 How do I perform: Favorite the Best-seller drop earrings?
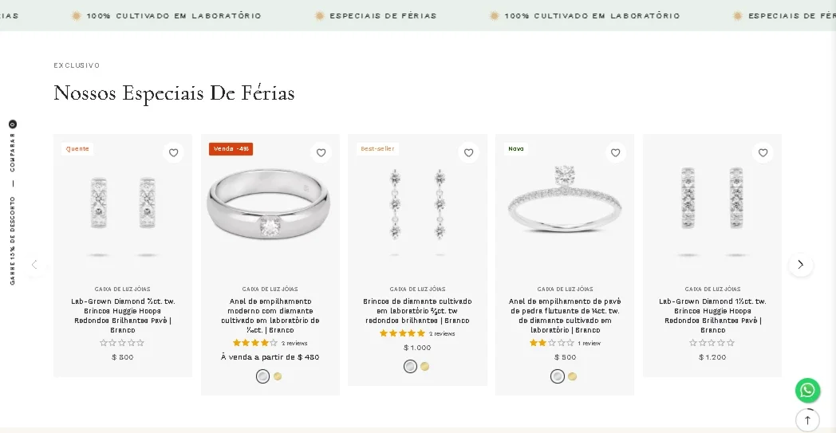468,152
